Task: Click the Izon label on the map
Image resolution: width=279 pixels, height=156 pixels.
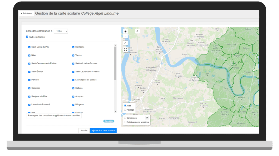Action: click(x=207, y=74)
